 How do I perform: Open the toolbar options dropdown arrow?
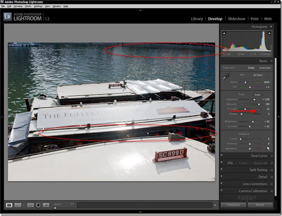click(215, 205)
